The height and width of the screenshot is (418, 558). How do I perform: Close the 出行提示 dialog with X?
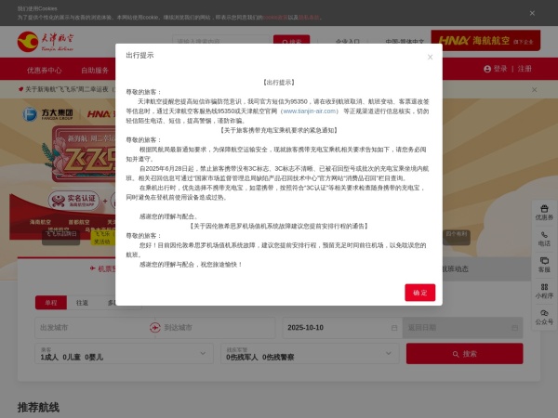(430, 57)
